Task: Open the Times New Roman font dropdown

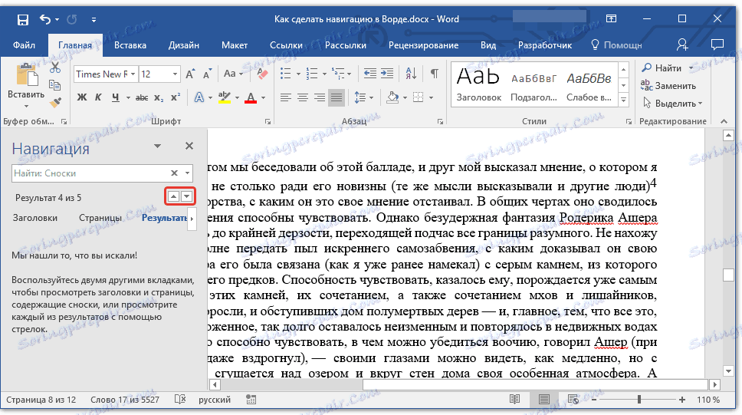Action: coord(133,74)
